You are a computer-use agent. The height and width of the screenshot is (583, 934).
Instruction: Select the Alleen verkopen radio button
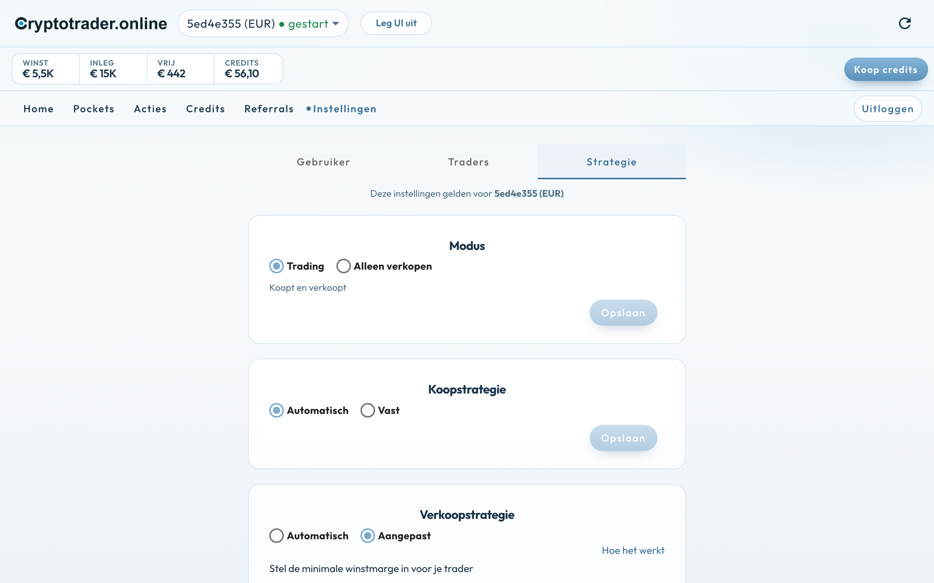(343, 266)
